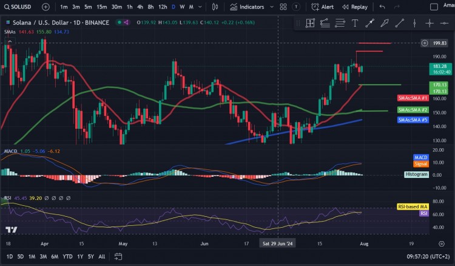Click the SMAs:SMA #5 blue price label
Image resolution: width=455 pixels, height=266 pixels.
[413, 120]
